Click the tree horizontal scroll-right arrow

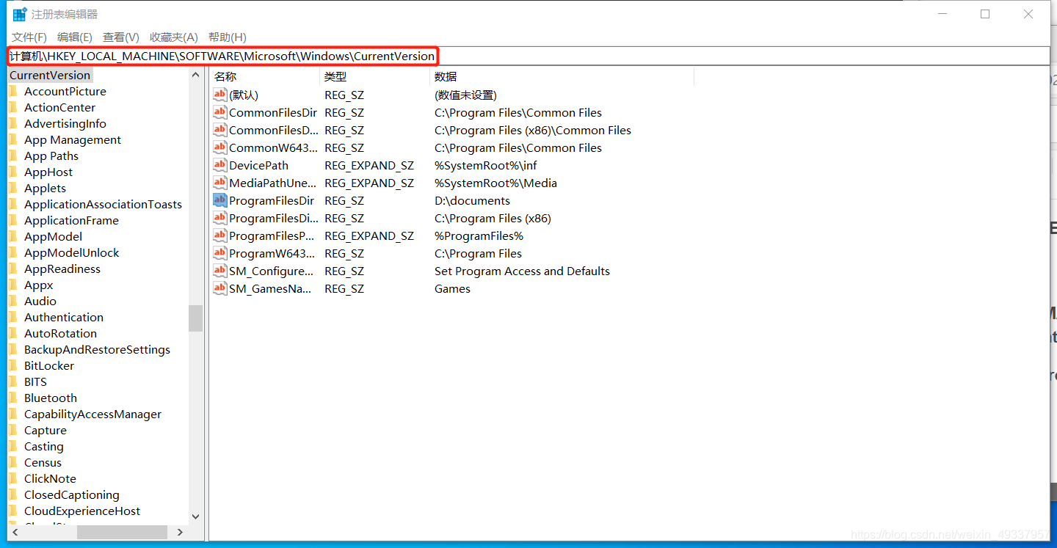click(x=181, y=533)
